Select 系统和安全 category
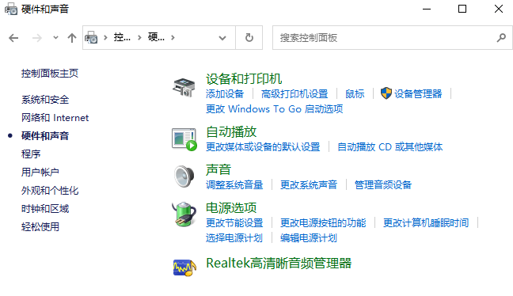The width and height of the screenshot is (513, 296). pos(45,100)
